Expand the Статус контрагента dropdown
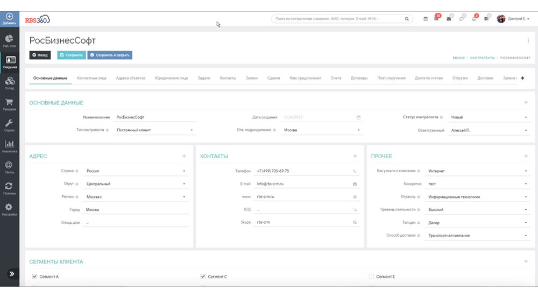The width and height of the screenshot is (538, 298). (x=487, y=117)
